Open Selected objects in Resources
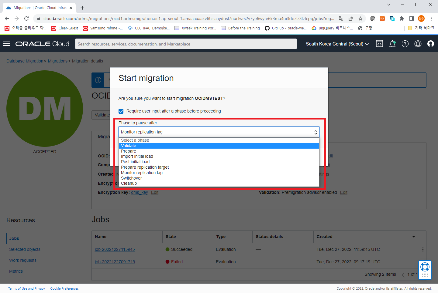Viewport: 438px width, 293px height. [x=25, y=249]
